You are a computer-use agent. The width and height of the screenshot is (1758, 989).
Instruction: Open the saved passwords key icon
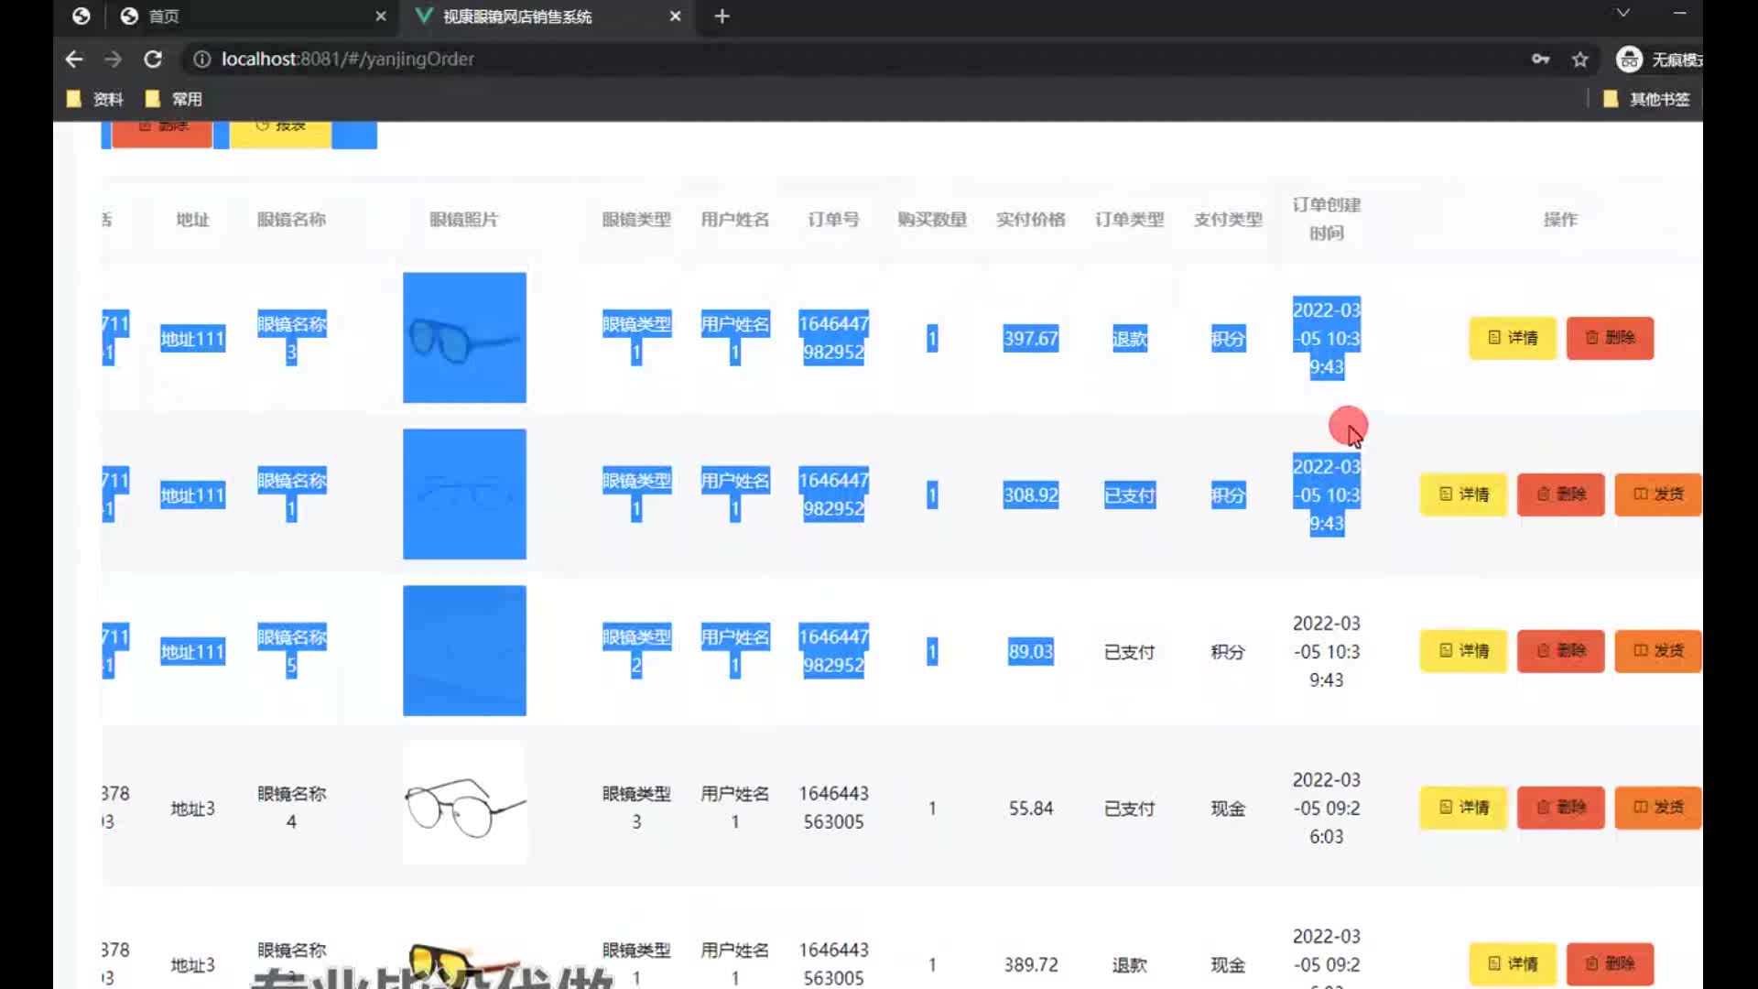[1540, 60]
